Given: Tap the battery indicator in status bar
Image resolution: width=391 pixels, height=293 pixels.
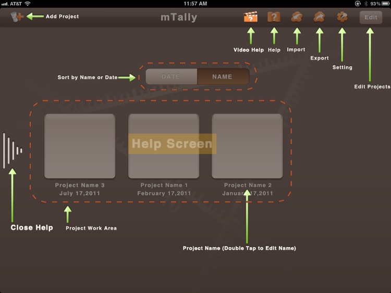Looking at the screenshot, I should coord(385,4).
